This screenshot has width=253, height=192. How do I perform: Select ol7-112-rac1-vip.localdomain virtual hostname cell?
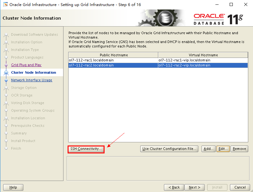click(x=203, y=60)
